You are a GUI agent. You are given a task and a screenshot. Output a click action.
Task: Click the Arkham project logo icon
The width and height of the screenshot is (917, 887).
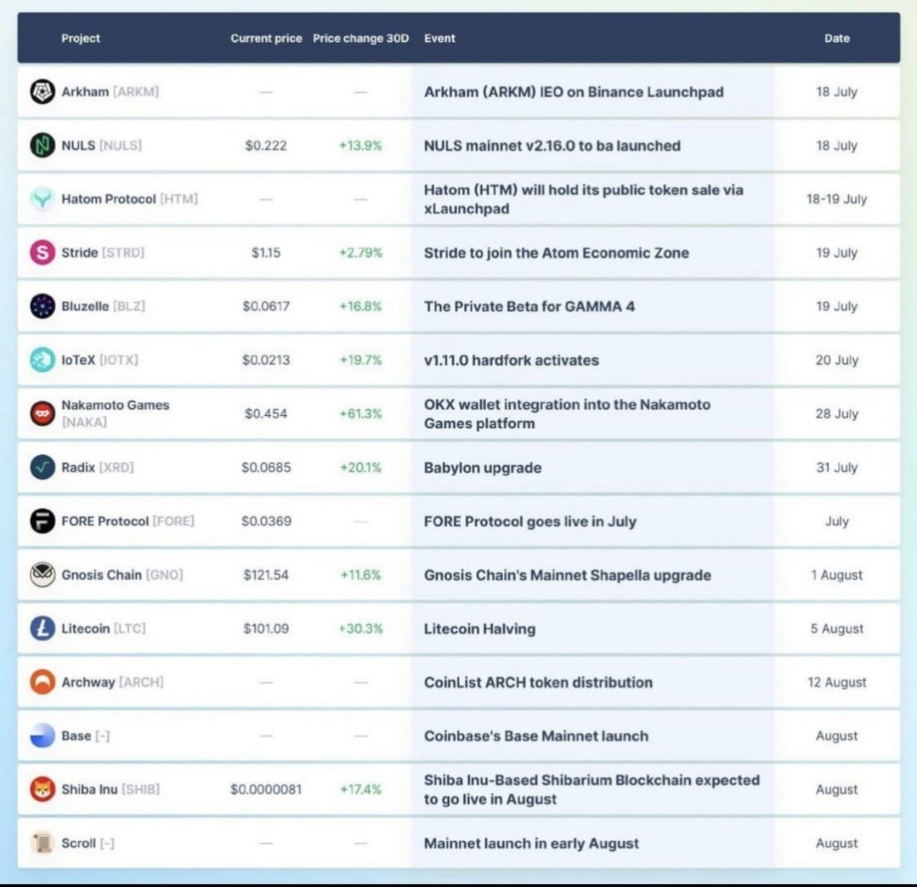pyautogui.click(x=42, y=92)
